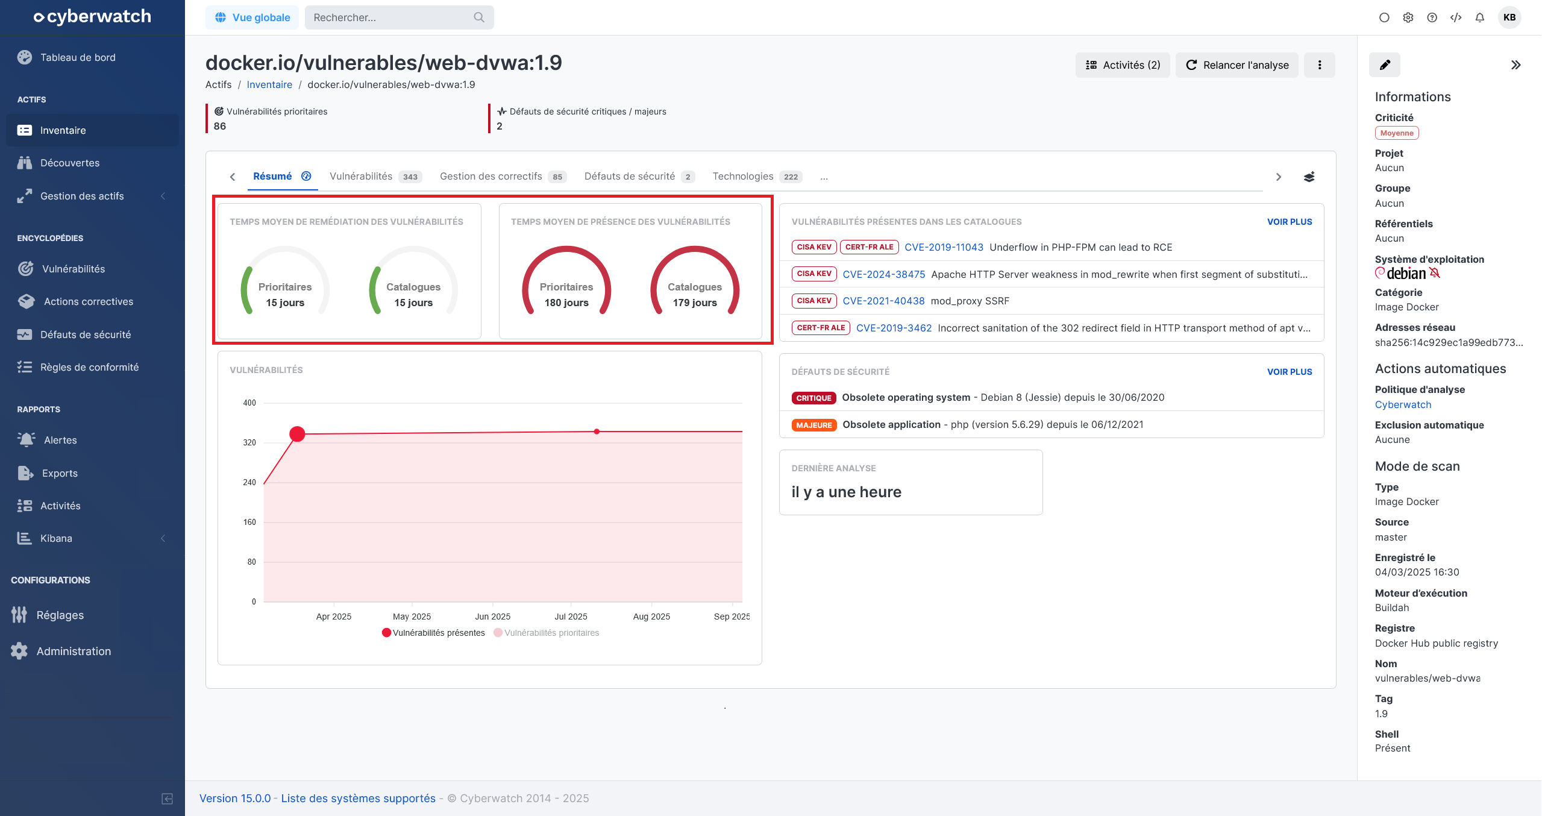Click the circle status toggle in header

tap(1384, 17)
